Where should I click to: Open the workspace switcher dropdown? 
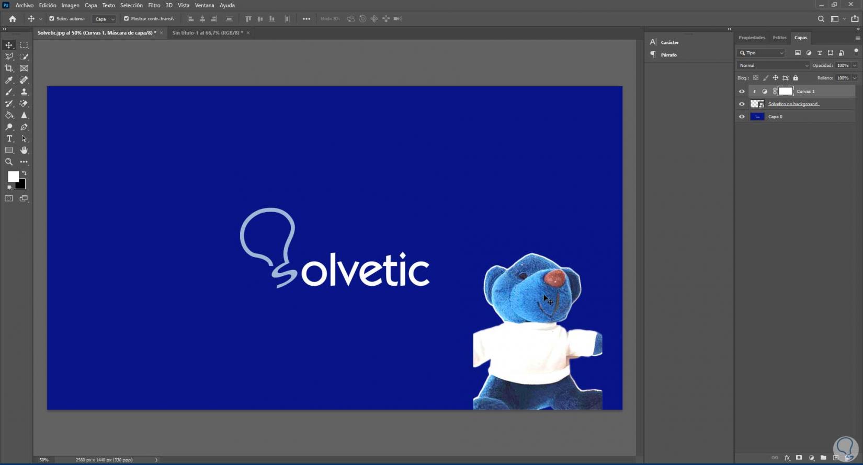pos(837,19)
